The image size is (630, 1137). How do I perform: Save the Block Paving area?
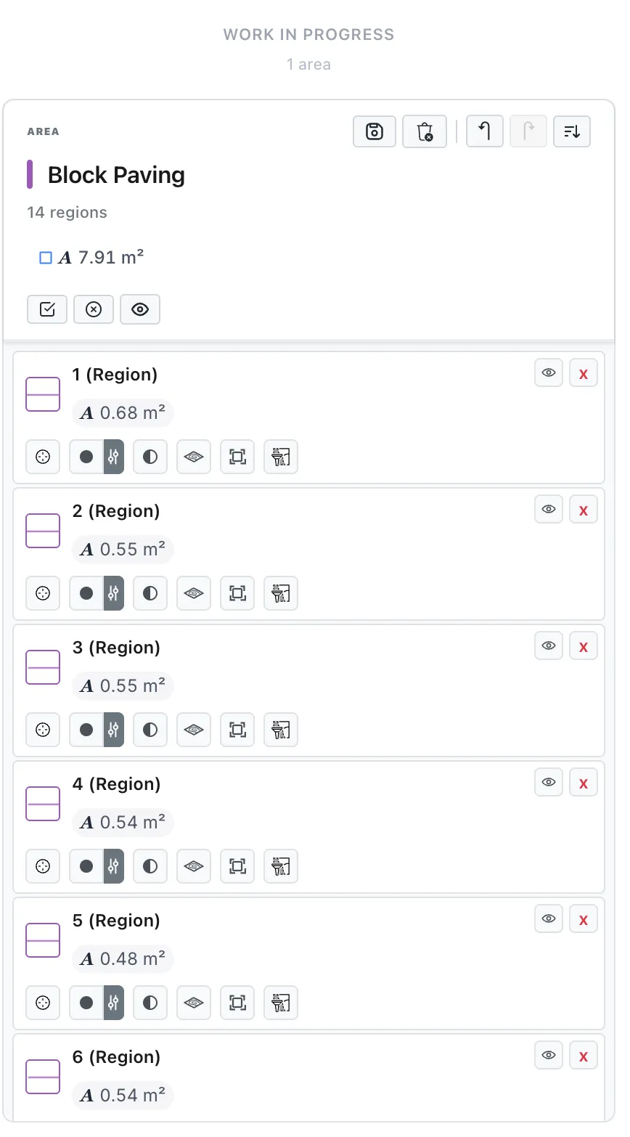pos(375,131)
